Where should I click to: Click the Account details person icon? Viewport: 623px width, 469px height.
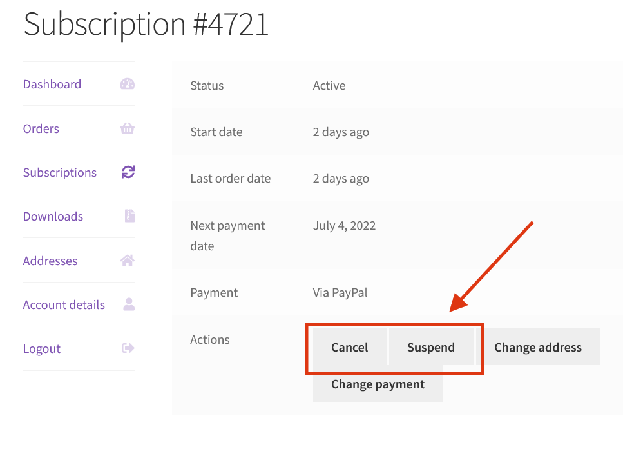(129, 304)
